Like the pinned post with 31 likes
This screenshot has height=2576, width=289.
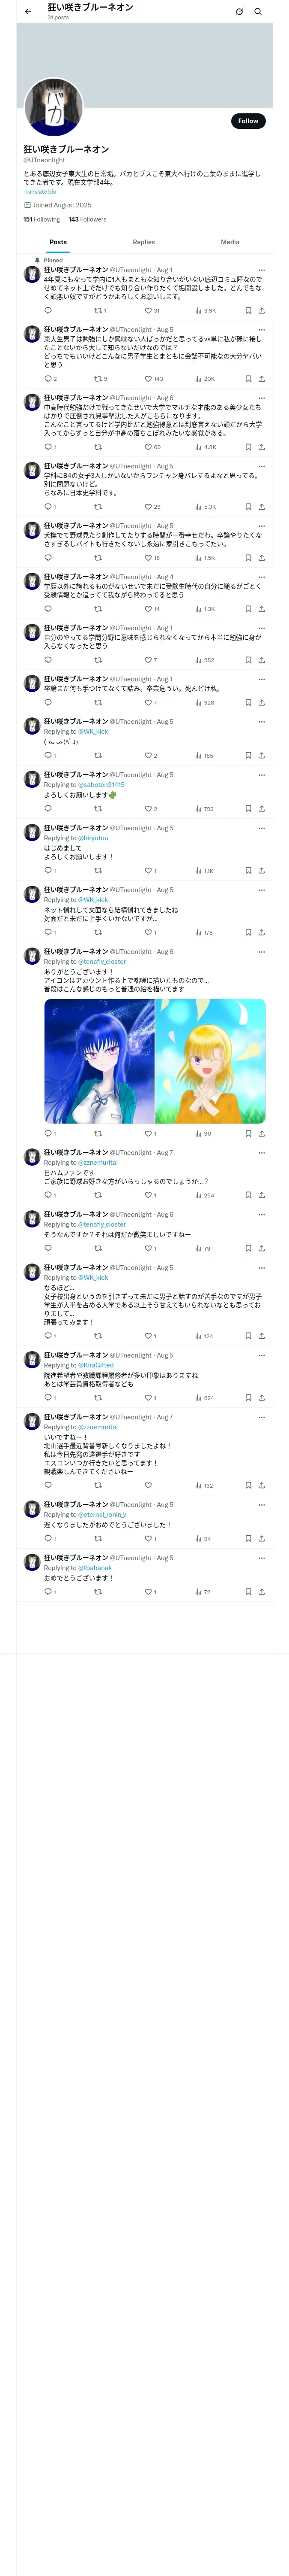pyautogui.click(x=152, y=311)
